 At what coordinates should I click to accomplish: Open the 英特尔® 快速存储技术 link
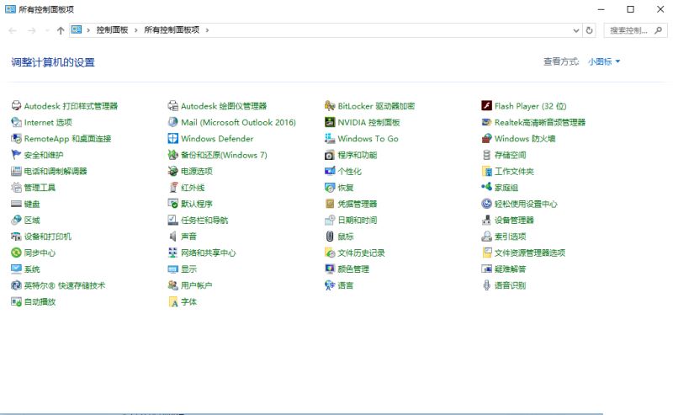click(65, 285)
